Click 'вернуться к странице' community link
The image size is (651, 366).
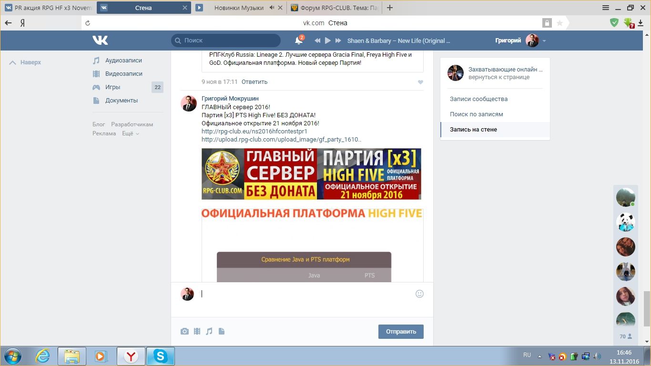tap(499, 77)
